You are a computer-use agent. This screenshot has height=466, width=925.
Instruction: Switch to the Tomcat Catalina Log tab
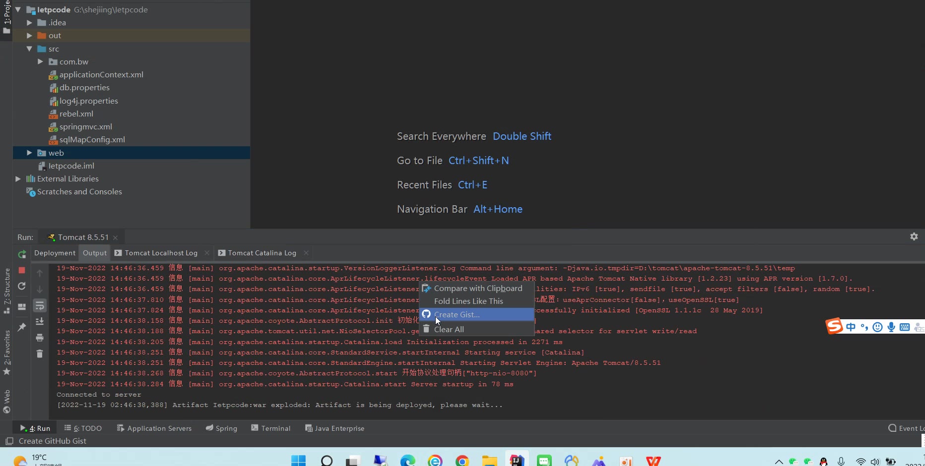262,253
